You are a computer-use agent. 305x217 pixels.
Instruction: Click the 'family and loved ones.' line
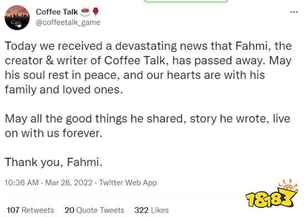[64, 90]
